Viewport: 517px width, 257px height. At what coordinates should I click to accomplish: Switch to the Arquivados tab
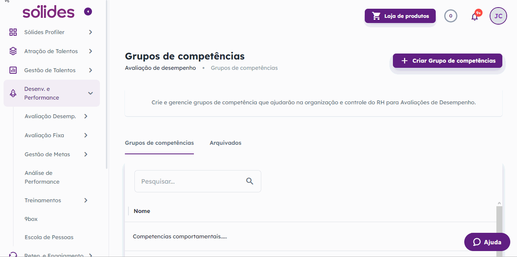(x=226, y=143)
